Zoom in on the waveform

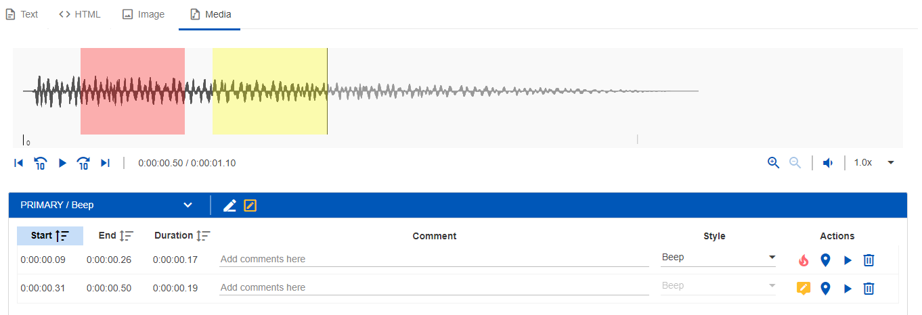coord(774,163)
